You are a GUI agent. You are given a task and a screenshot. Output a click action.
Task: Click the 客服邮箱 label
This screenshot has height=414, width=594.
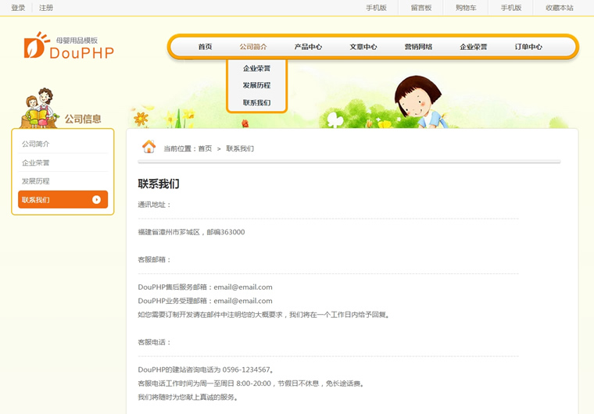click(x=155, y=259)
